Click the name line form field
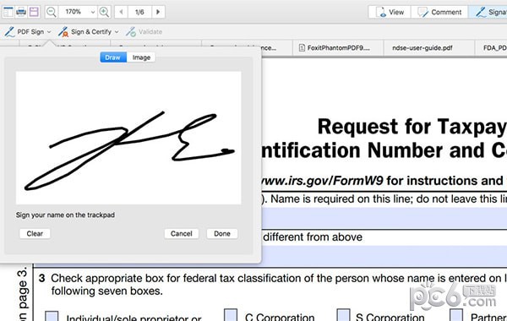The height and width of the screenshot is (321, 507). (x=384, y=218)
